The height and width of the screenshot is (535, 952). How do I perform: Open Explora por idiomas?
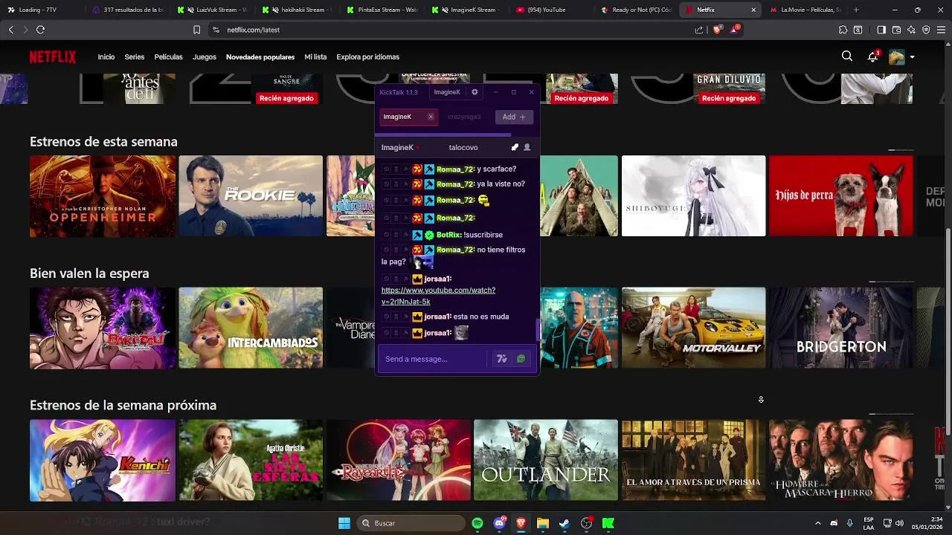(367, 57)
